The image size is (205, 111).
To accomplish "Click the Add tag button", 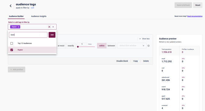I will coord(52,35).
